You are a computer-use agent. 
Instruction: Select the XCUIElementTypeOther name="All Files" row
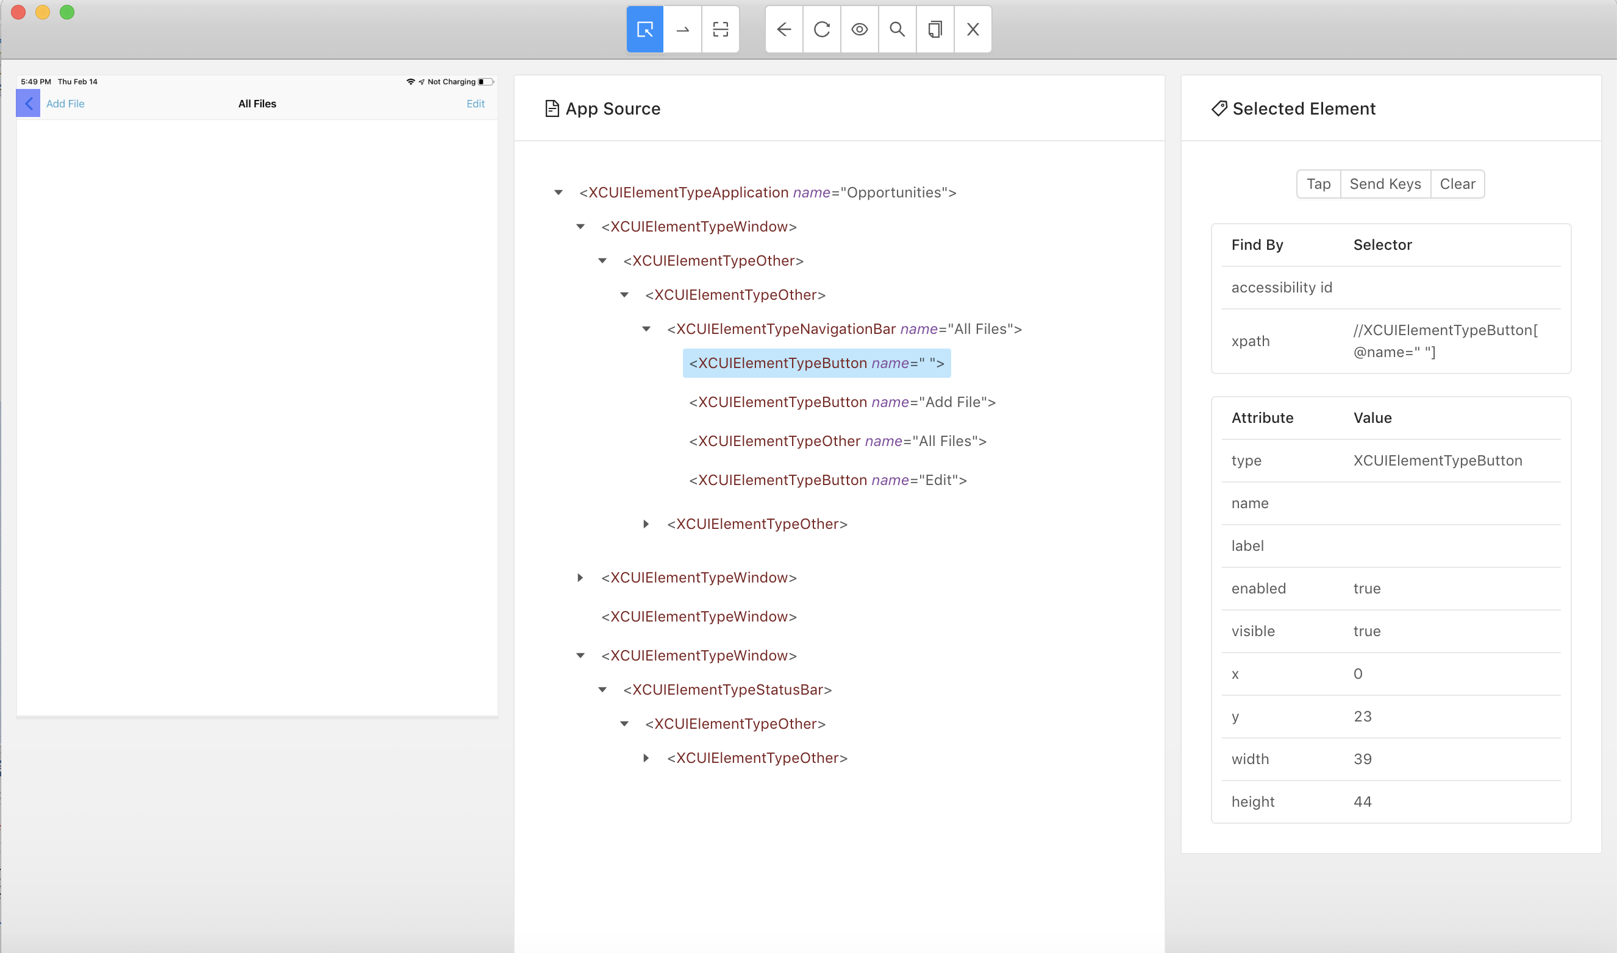pos(838,442)
